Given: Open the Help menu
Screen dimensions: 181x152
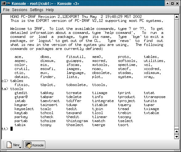Looking at the screenshot, I should pyautogui.click(x=50, y=10).
